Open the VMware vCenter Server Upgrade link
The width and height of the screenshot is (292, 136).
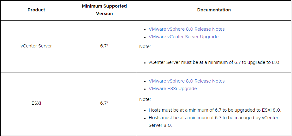point(183,37)
